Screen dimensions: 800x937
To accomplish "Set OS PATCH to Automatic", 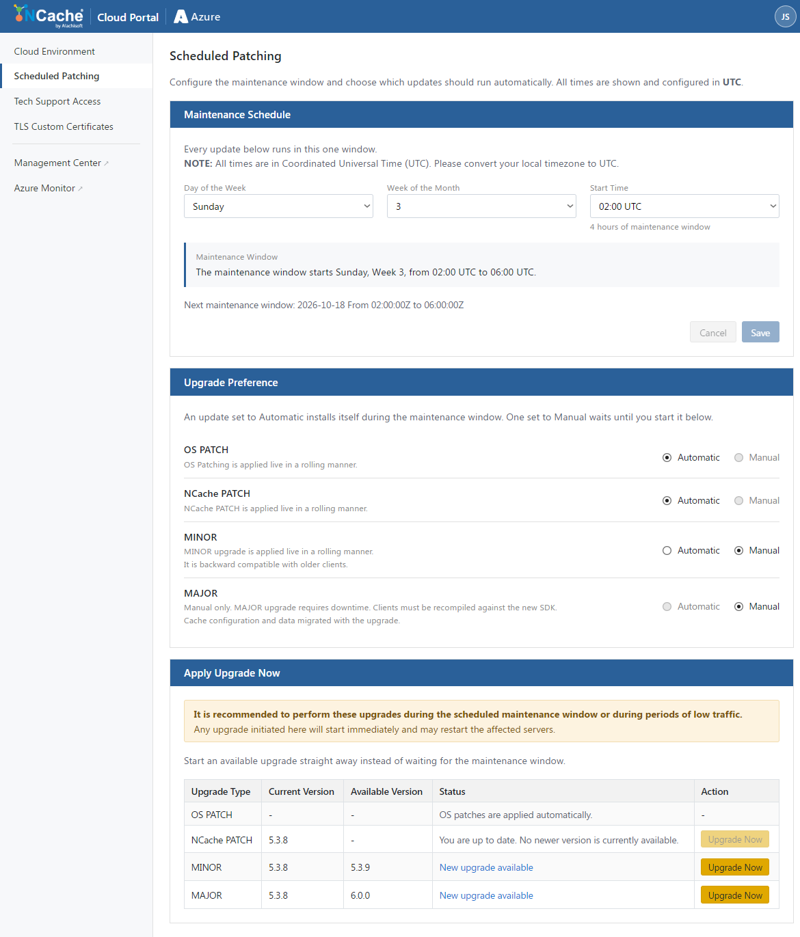I will [667, 458].
